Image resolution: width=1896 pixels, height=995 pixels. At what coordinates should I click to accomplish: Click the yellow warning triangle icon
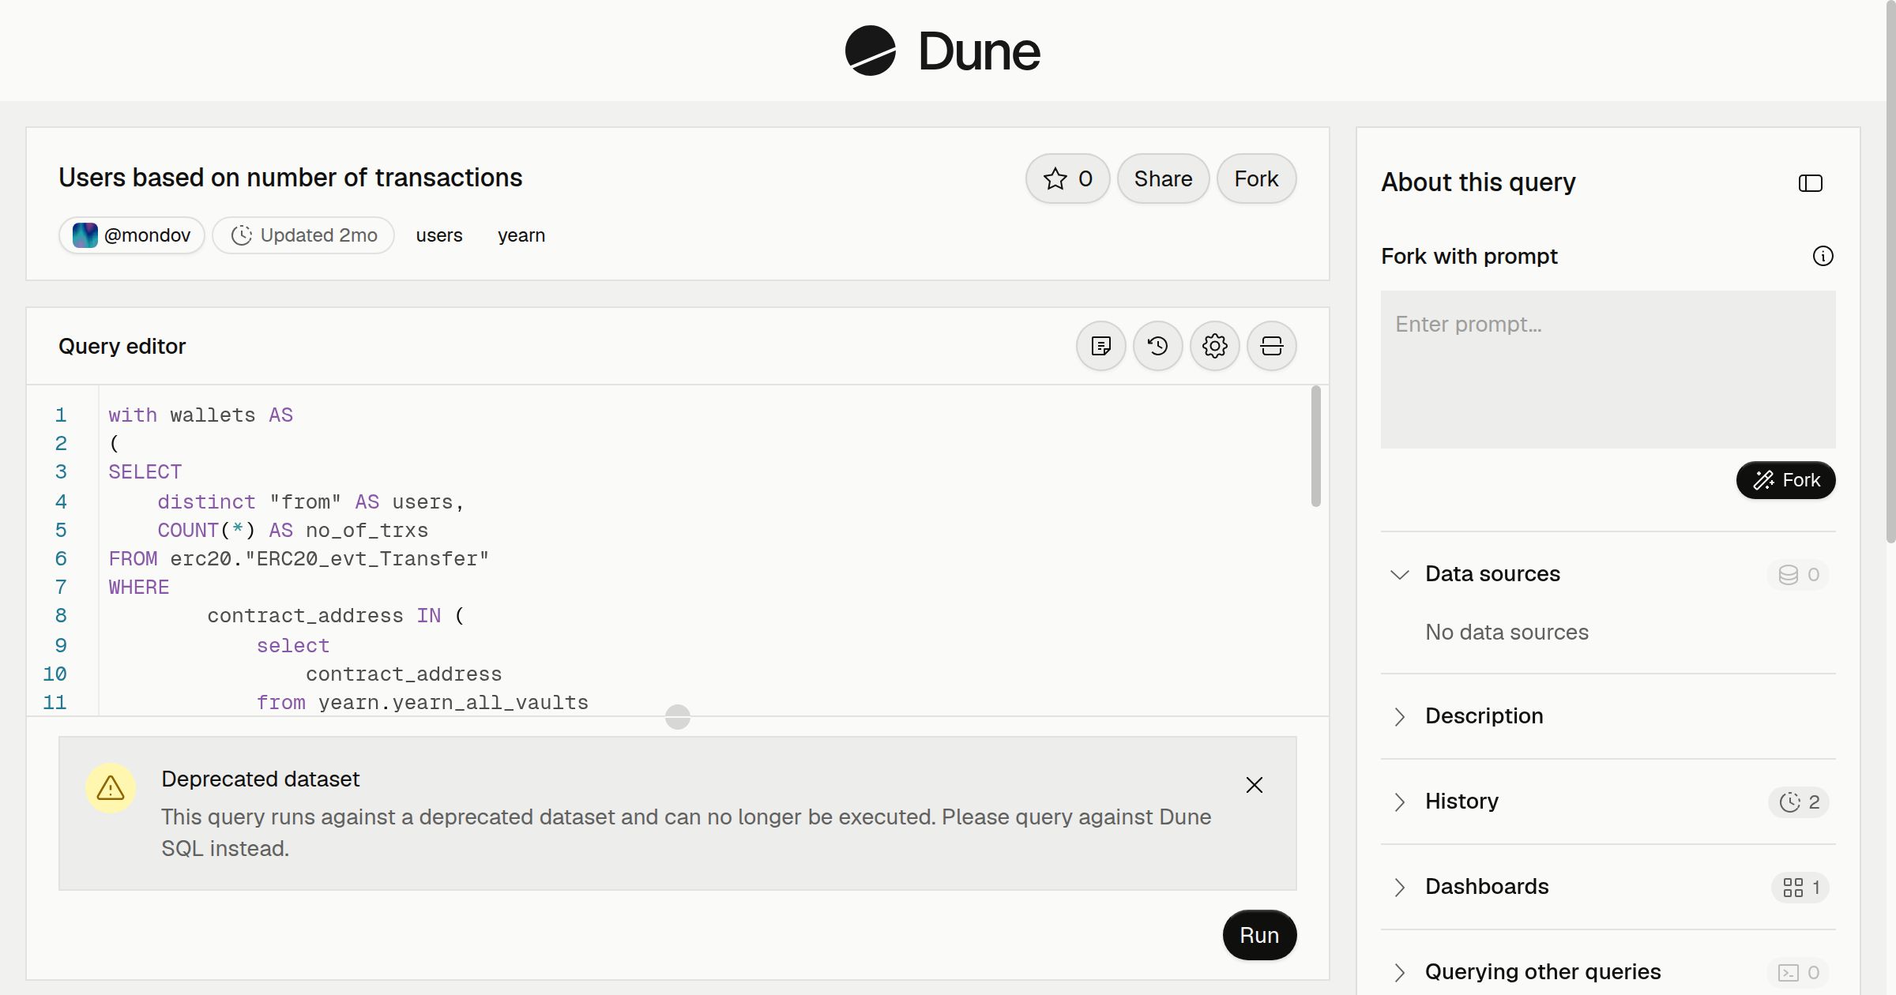tap(111, 788)
